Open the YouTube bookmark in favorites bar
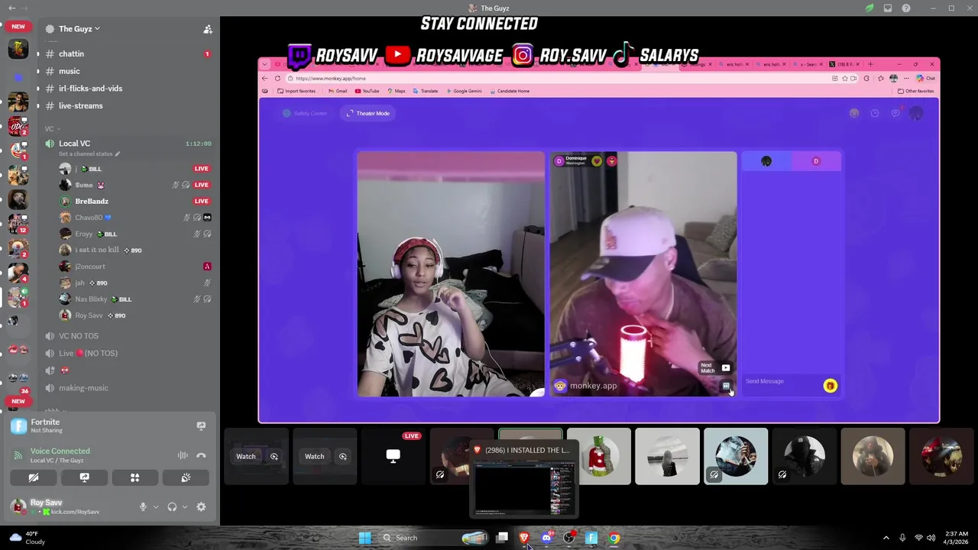The height and width of the screenshot is (550, 978). pyautogui.click(x=367, y=91)
